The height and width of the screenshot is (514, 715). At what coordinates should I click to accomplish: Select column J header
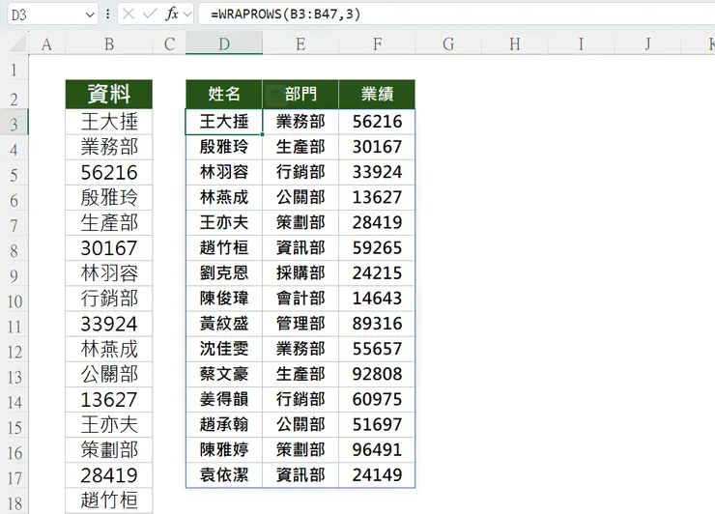(647, 44)
